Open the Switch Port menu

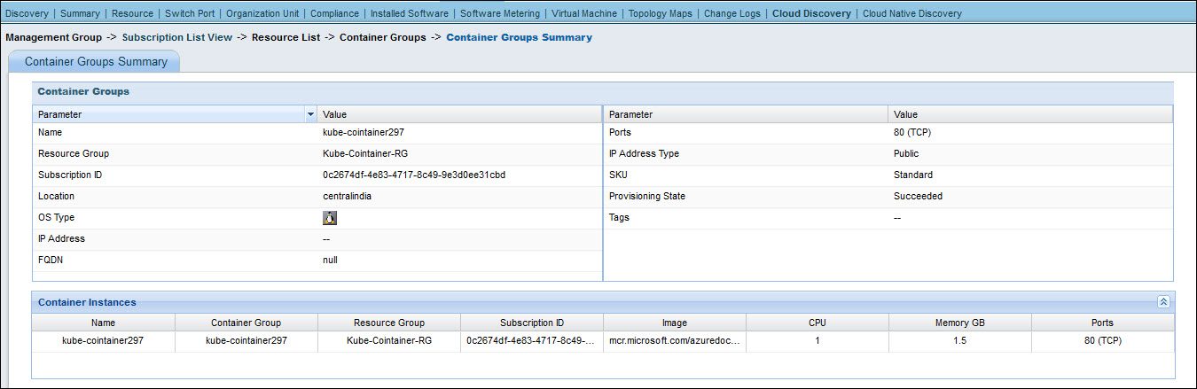(190, 13)
